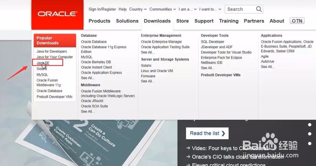Open the Partners menu

[254, 21]
